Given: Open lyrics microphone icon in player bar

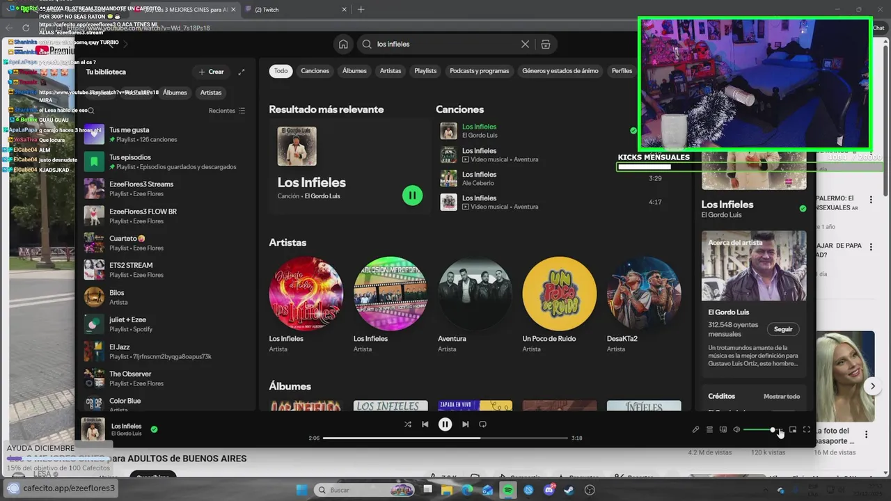Looking at the screenshot, I should click(695, 429).
